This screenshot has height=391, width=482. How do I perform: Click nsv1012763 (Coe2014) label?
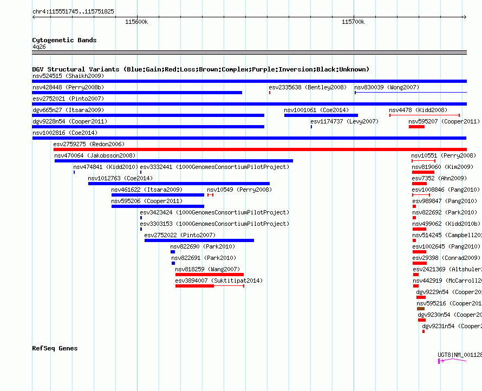tap(120, 178)
